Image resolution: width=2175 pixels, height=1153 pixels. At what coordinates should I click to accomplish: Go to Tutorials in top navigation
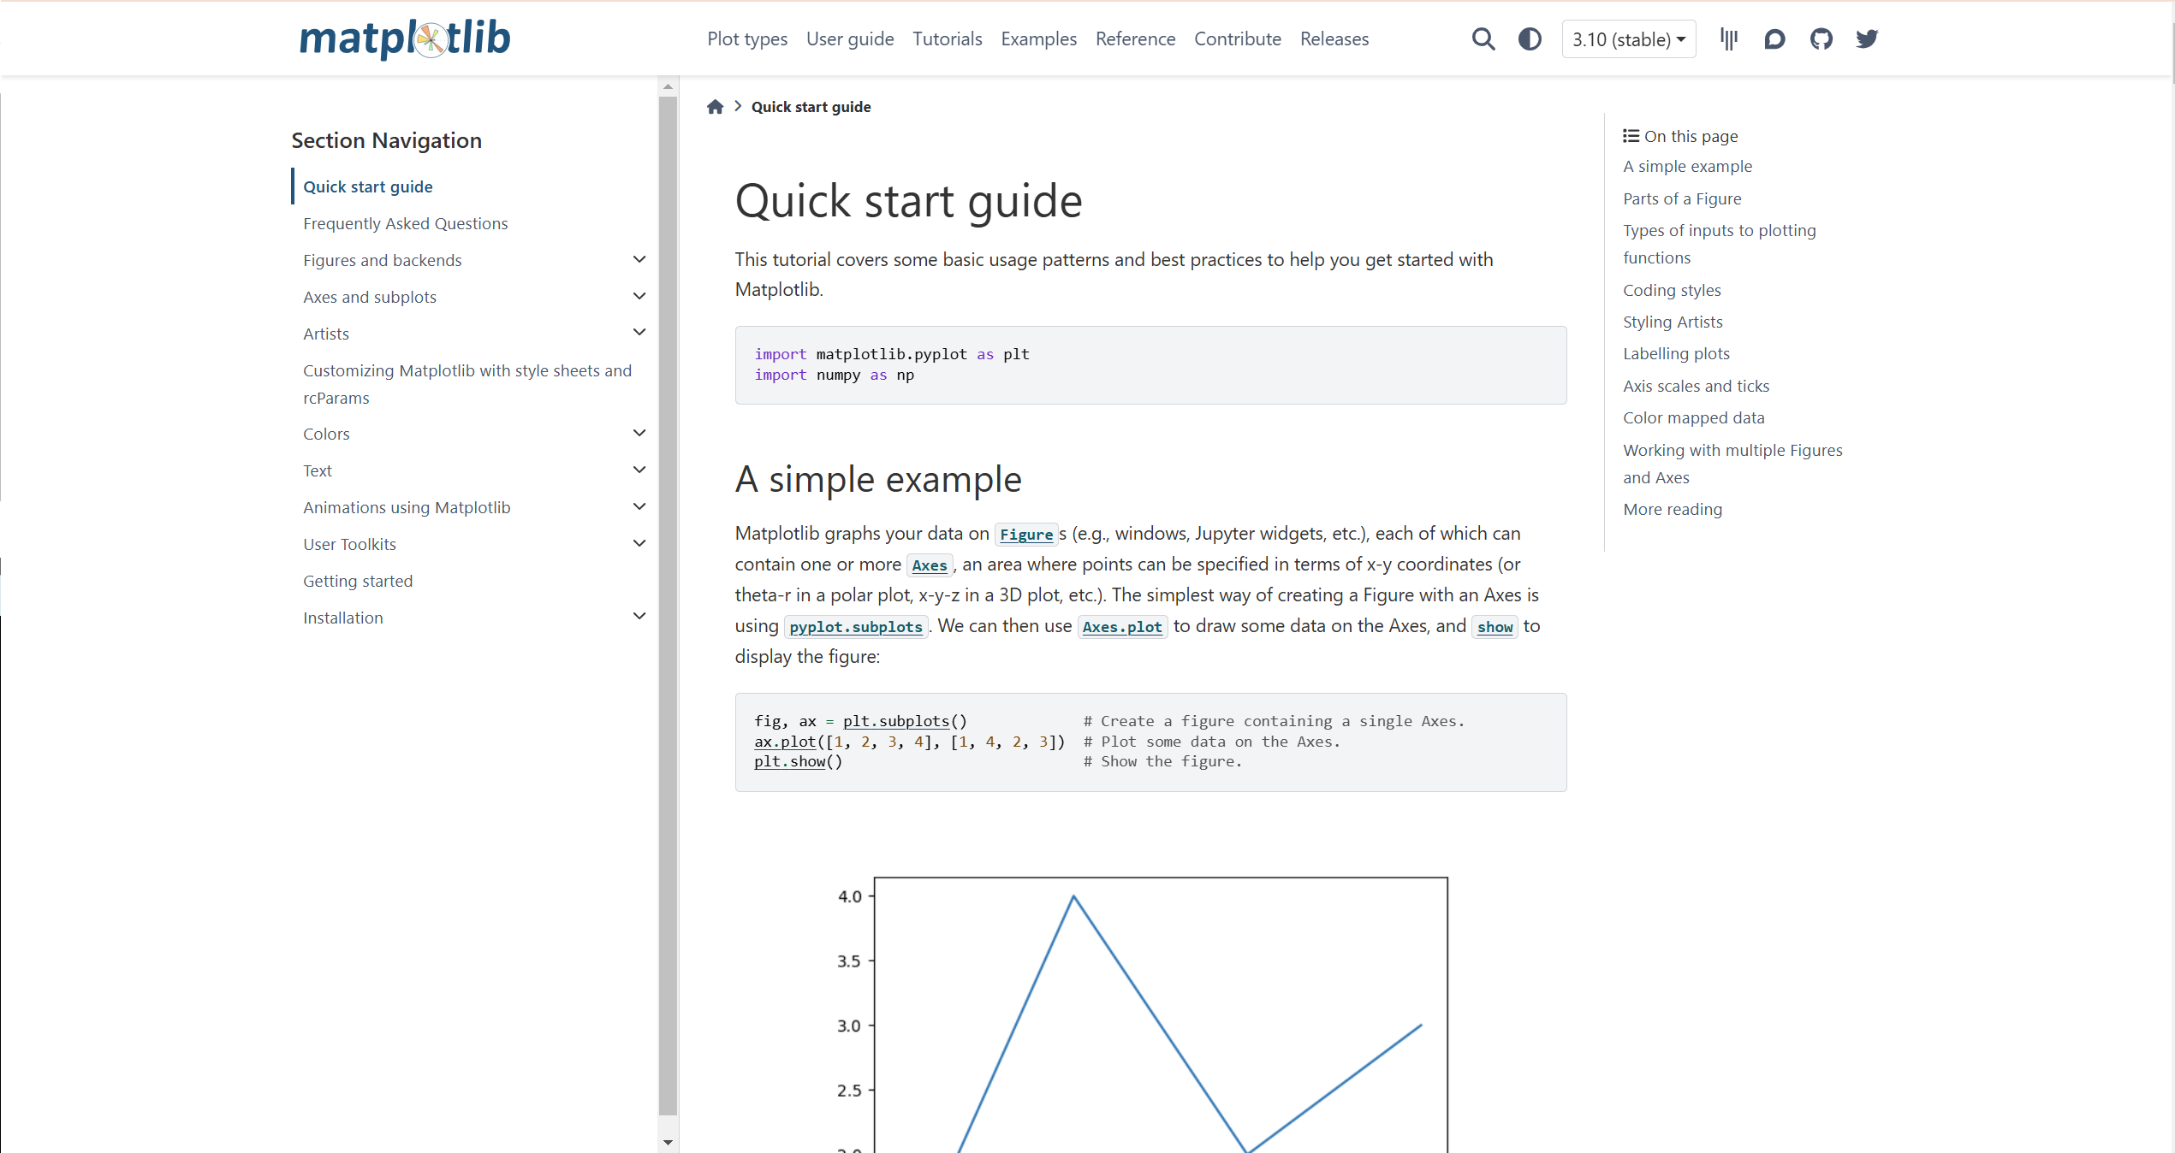(948, 39)
